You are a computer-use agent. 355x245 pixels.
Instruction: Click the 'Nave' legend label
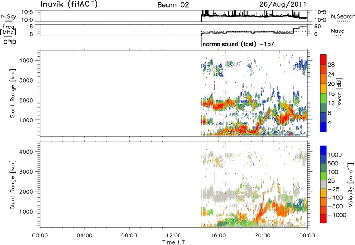338,31
